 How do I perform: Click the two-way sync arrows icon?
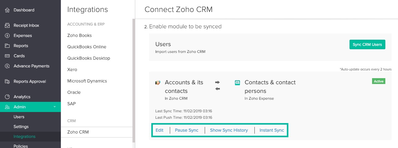(x=217, y=86)
